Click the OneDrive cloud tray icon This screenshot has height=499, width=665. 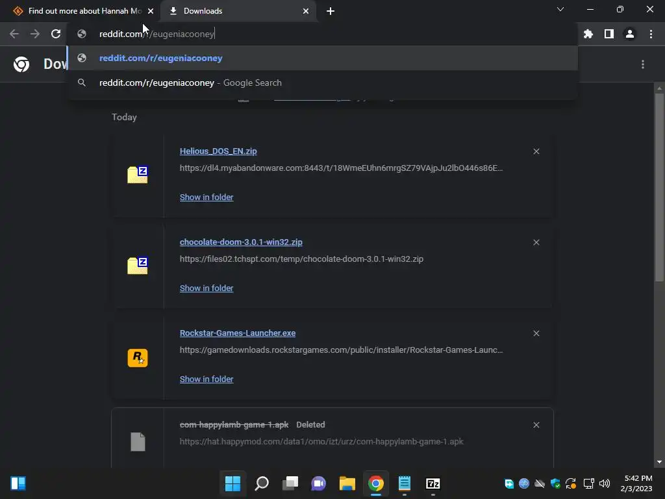pyautogui.click(x=540, y=483)
